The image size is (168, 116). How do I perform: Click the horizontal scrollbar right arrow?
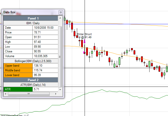(56, 94)
